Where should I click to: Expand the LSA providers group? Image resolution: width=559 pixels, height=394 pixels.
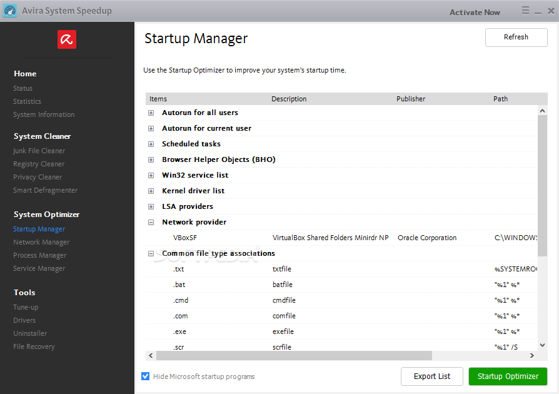(151, 207)
